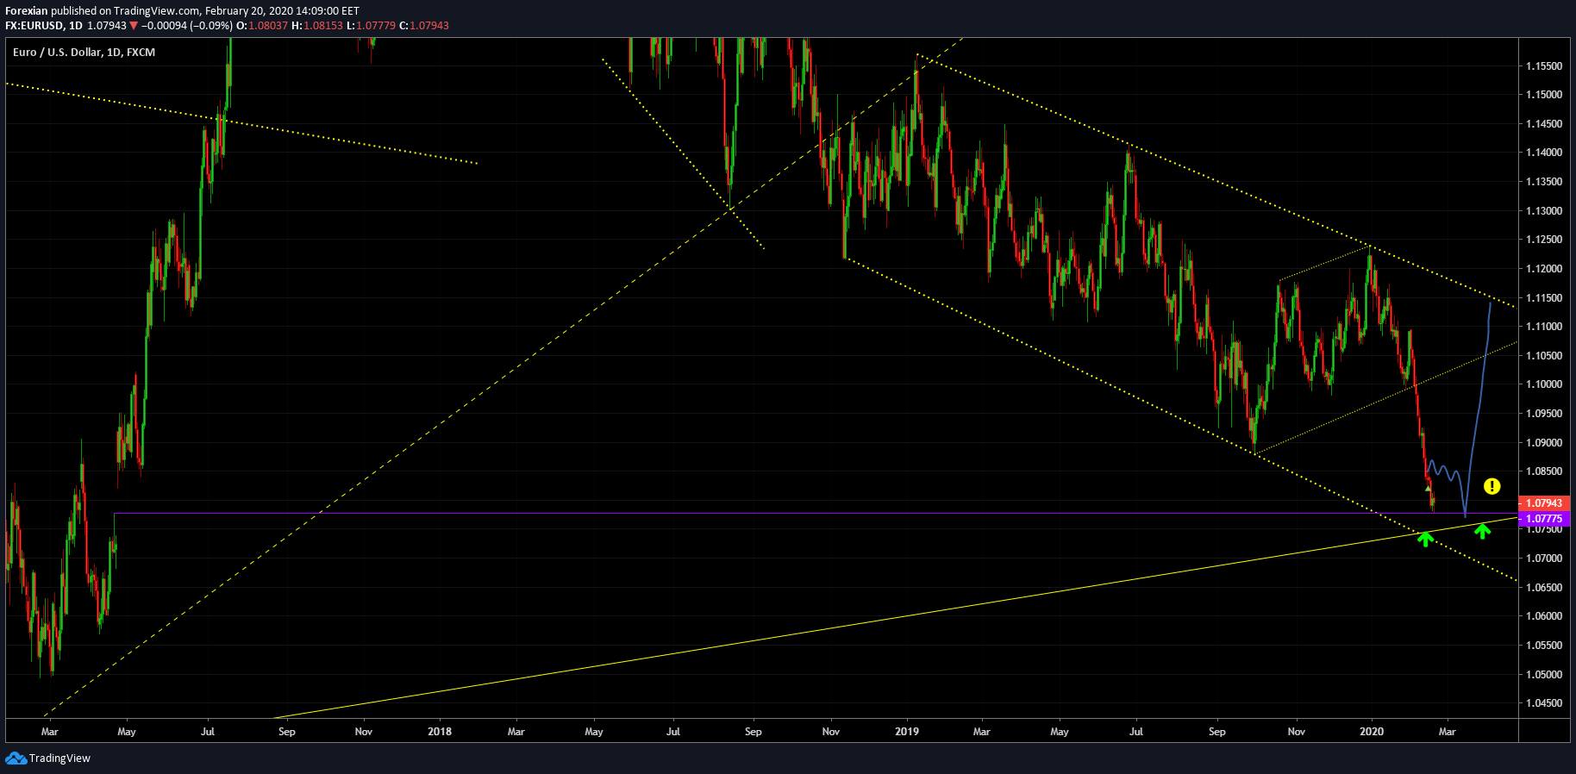This screenshot has width=1576, height=774.
Task: Click the TradingView cloud logo icon
Action: (x=16, y=758)
